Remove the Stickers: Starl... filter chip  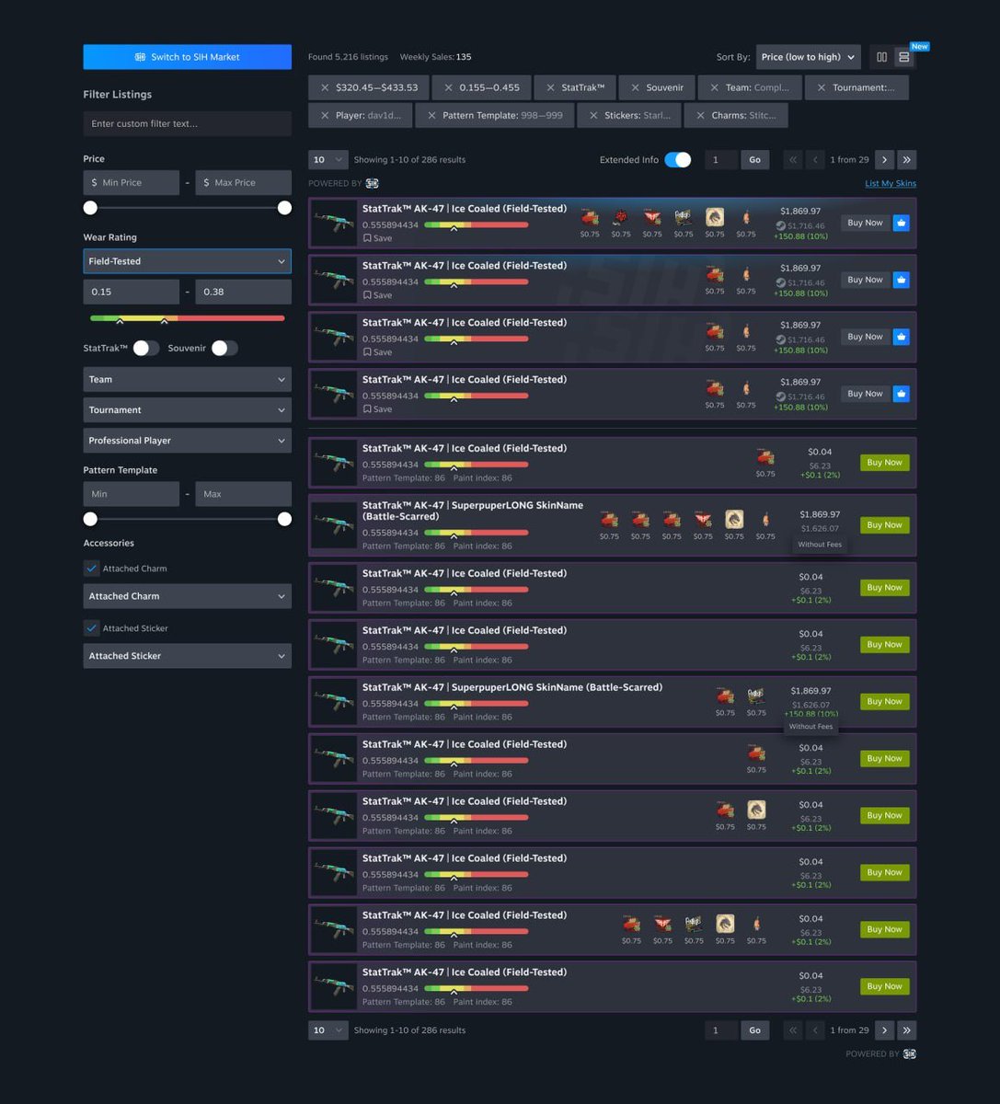593,116
